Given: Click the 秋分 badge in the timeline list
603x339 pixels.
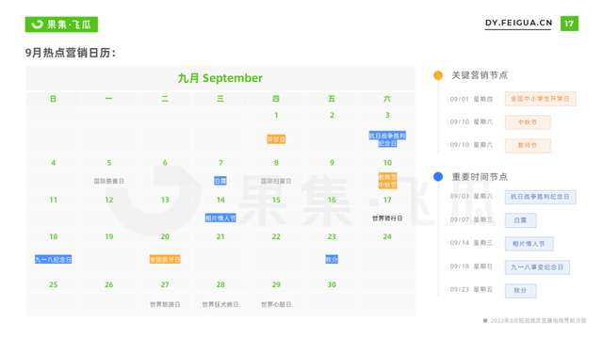Looking at the screenshot, I should coord(520,290).
